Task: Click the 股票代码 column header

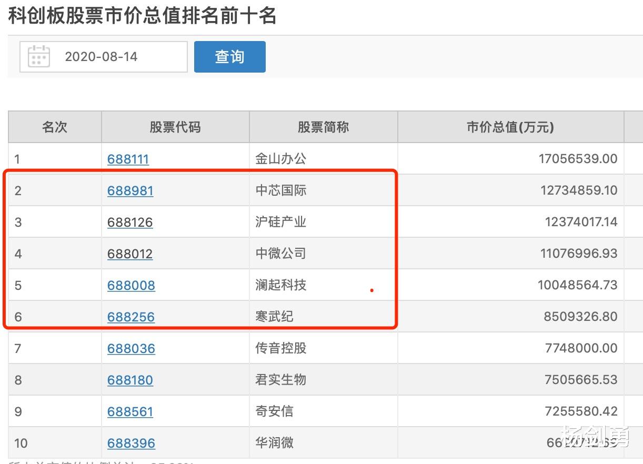Action: 175,127
